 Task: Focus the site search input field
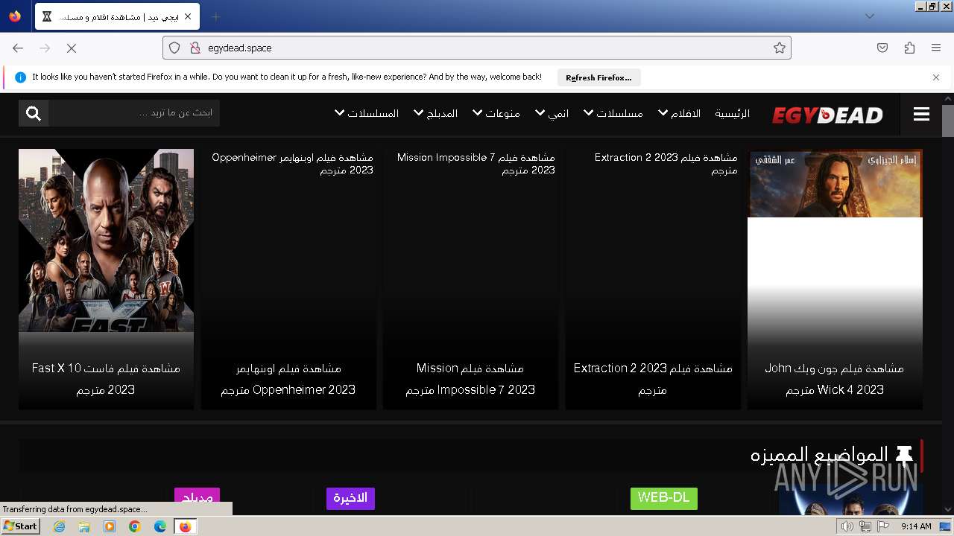pyautogui.click(x=134, y=113)
